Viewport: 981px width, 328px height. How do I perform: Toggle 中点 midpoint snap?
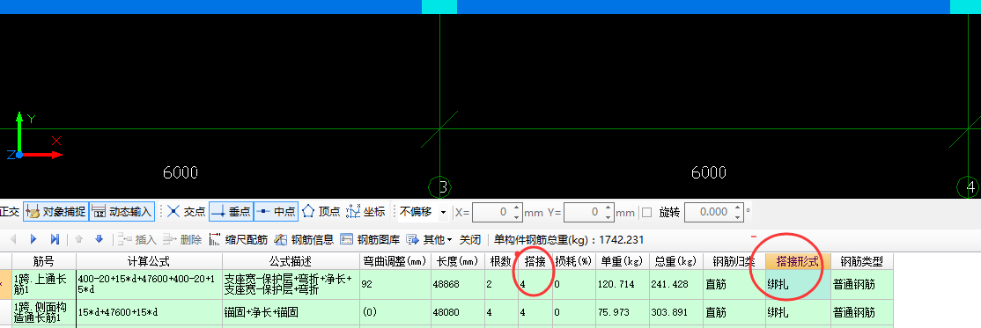coord(276,212)
